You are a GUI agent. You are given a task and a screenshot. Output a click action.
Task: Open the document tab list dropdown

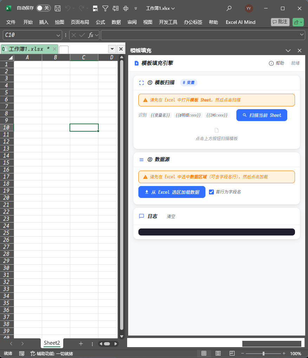[x=112, y=49]
